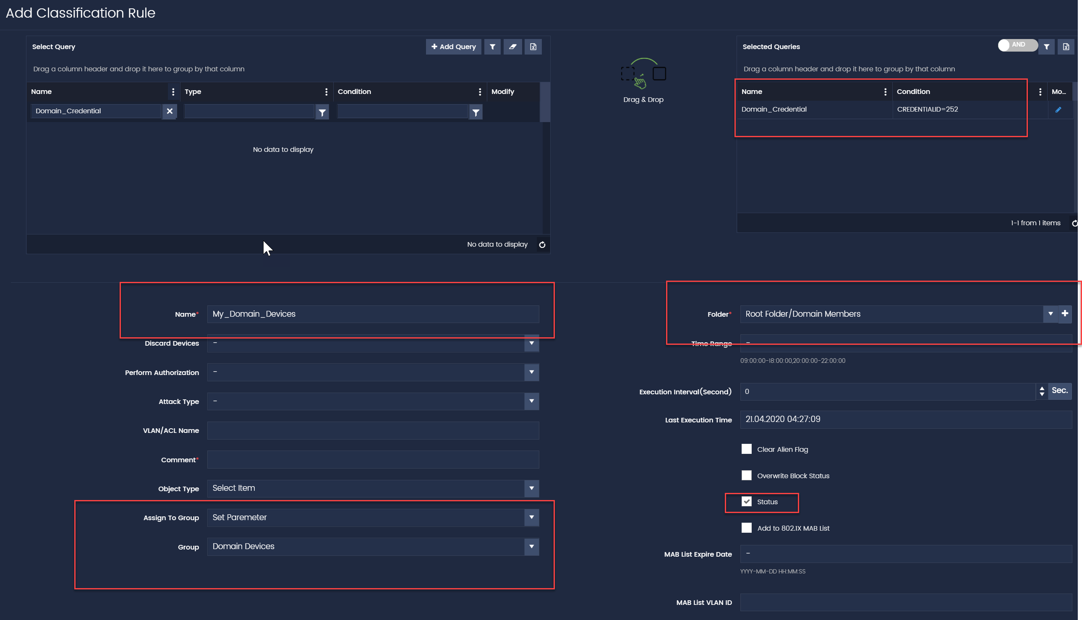
Task: Click the Type column filter funnel button
Action: 322,112
